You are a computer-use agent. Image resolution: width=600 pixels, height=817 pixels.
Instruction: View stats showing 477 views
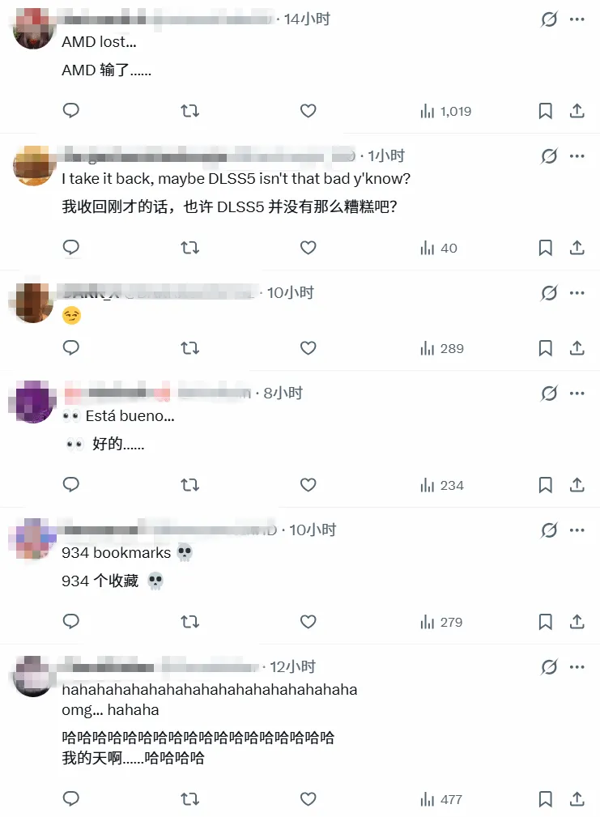click(441, 799)
